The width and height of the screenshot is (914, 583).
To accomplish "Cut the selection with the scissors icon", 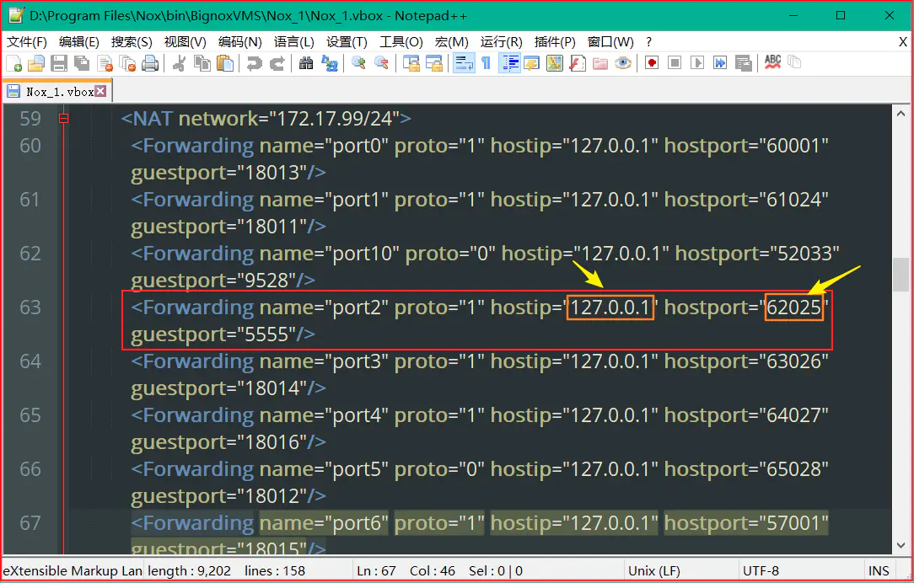I will [179, 63].
